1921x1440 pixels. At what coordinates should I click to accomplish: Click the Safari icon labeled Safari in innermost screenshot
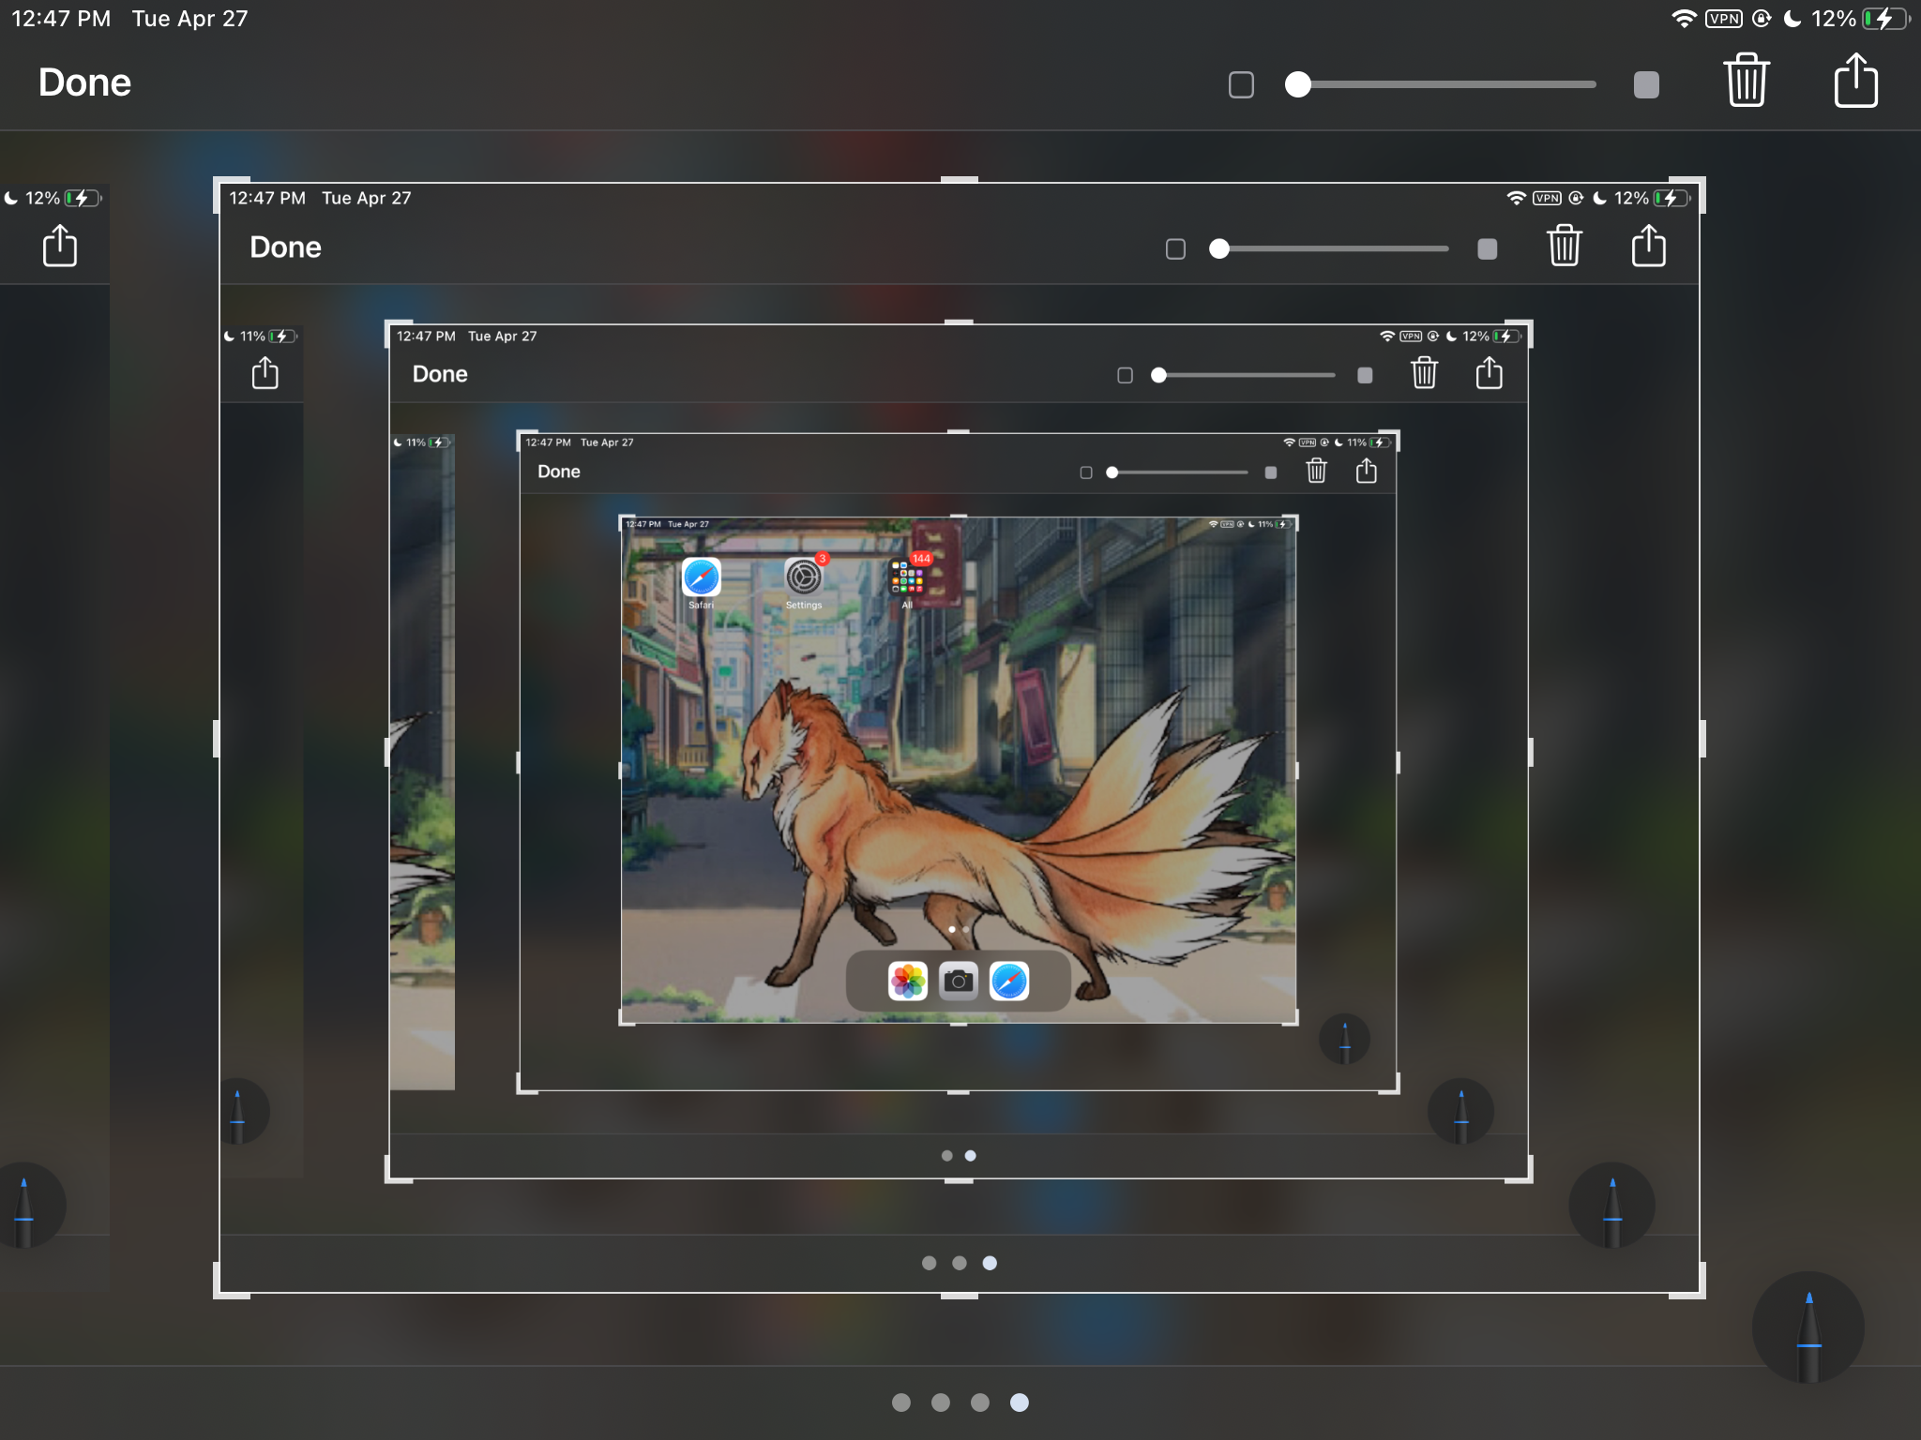[701, 577]
